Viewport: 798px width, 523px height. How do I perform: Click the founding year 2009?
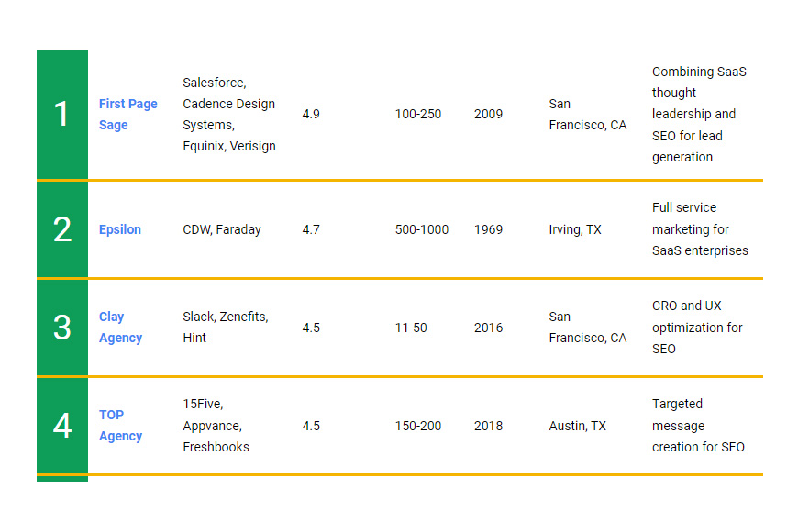tap(488, 114)
